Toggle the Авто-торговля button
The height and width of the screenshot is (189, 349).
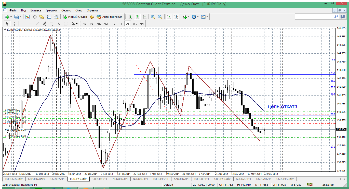coord(110,17)
